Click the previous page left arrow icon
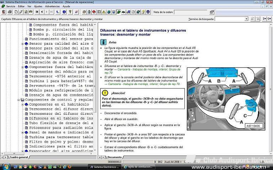 point(42,12)
